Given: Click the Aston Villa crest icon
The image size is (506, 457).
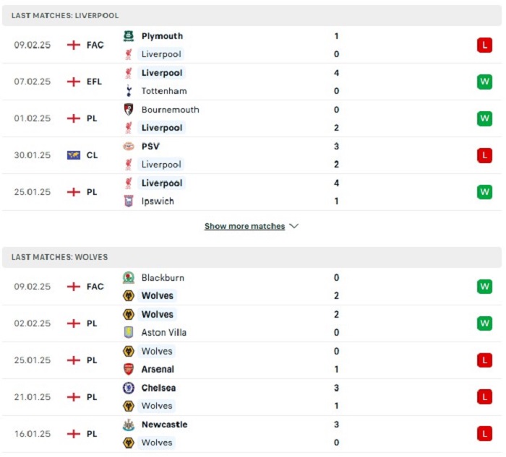Looking at the screenshot, I should pos(129,332).
